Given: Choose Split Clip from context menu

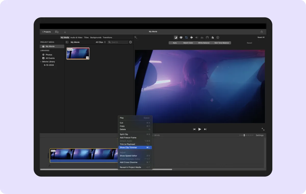Looking at the screenshot, I should click(x=135, y=134).
